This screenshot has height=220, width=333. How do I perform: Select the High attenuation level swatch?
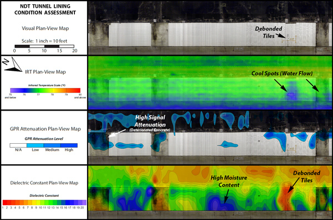pyautogui.click(x=69, y=145)
